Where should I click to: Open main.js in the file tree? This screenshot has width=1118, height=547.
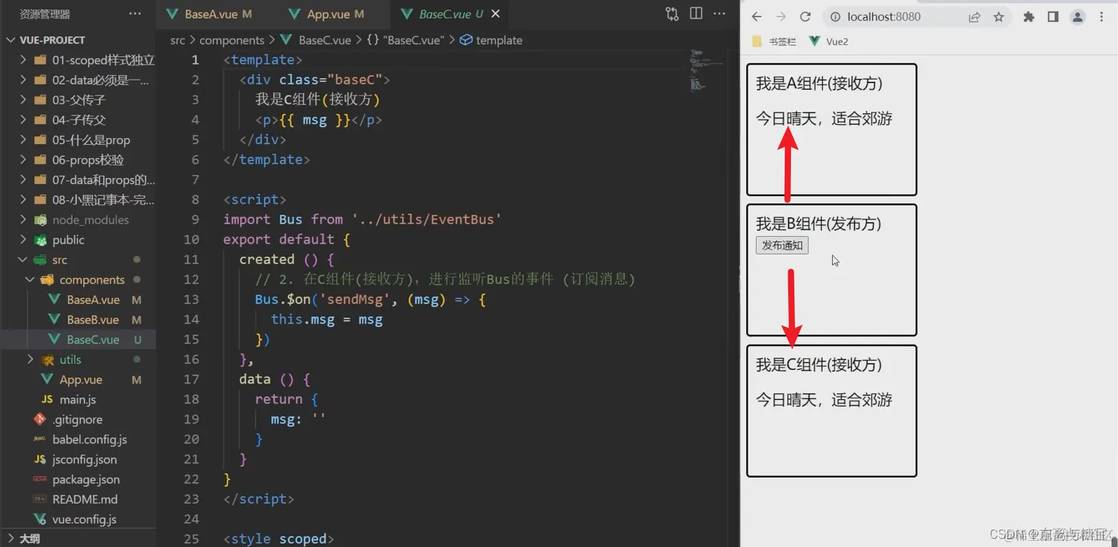tap(78, 399)
